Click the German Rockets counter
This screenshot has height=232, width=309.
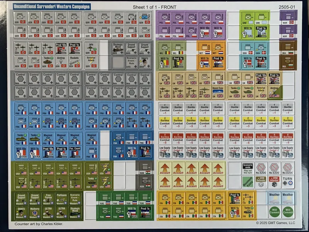pos(74,62)
